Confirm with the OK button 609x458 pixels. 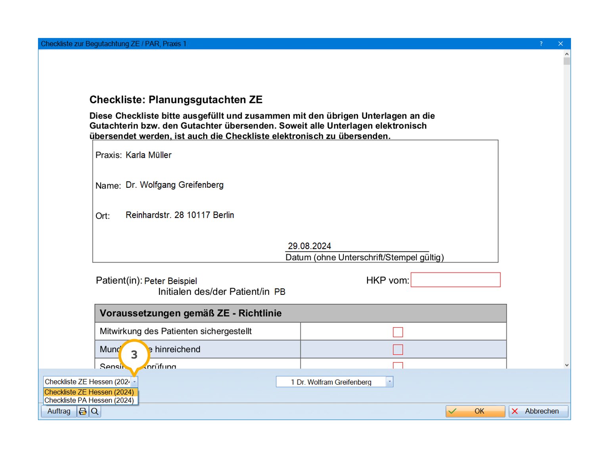coord(475,411)
